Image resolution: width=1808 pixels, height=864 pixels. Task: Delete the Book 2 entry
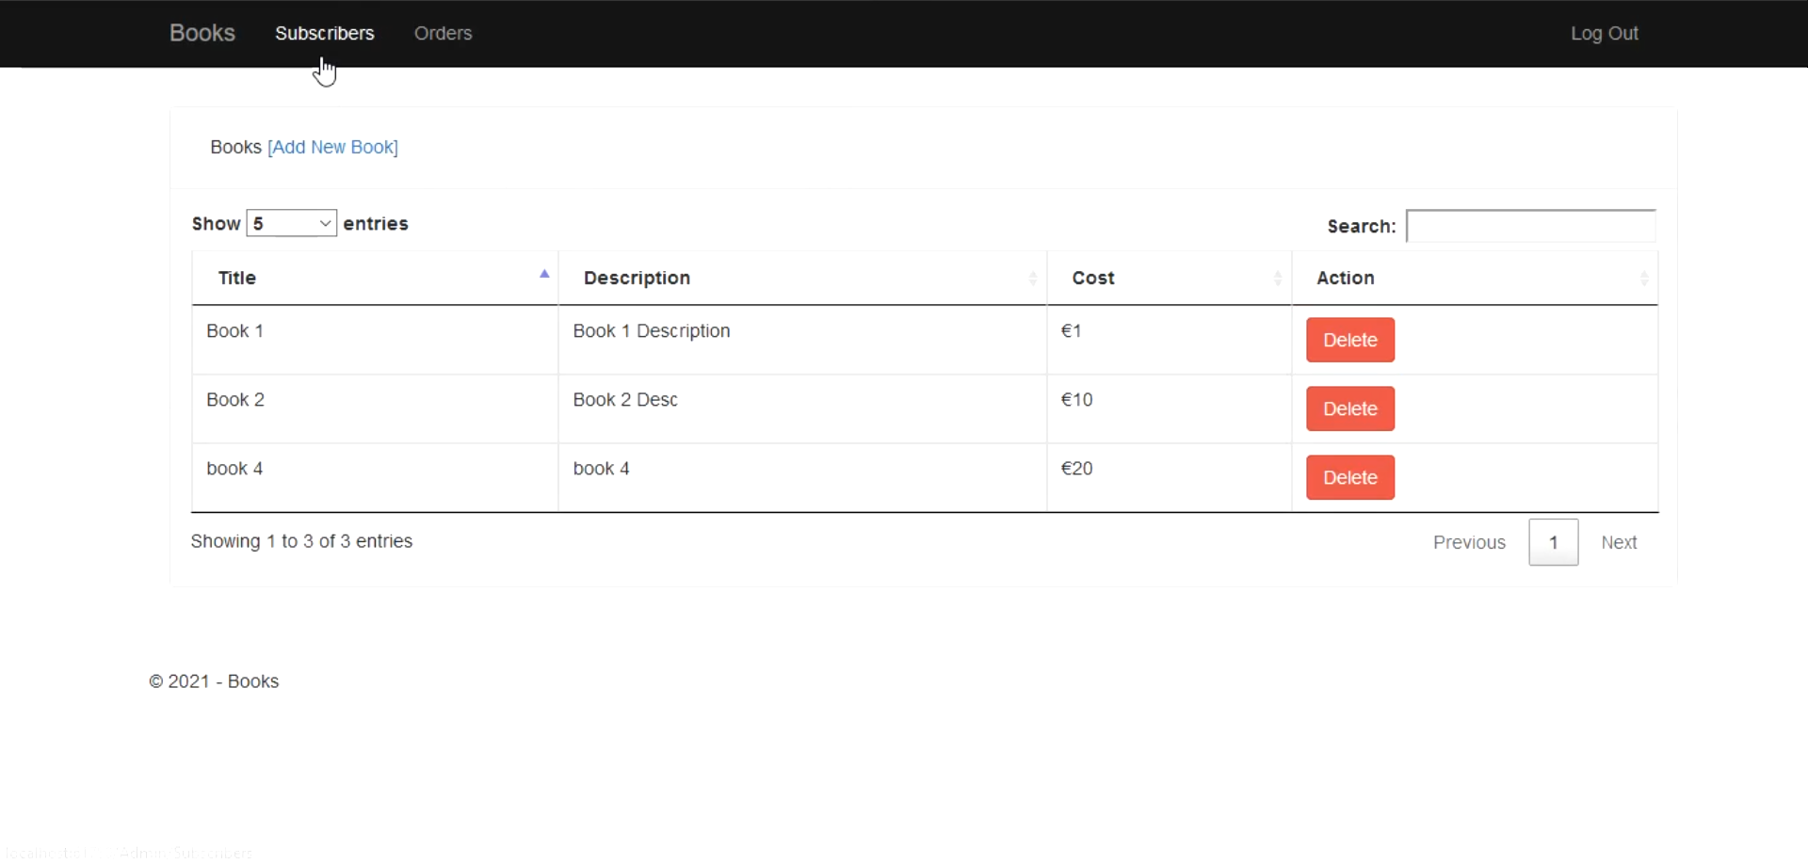point(1349,408)
